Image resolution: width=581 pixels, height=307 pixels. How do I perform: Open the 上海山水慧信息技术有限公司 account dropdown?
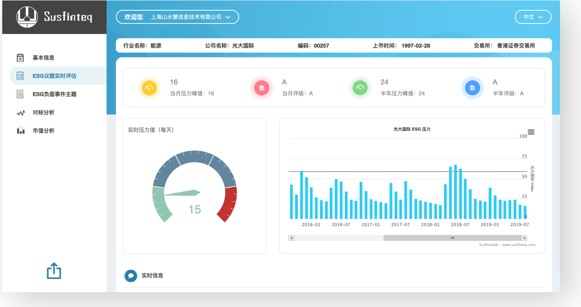(x=177, y=17)
